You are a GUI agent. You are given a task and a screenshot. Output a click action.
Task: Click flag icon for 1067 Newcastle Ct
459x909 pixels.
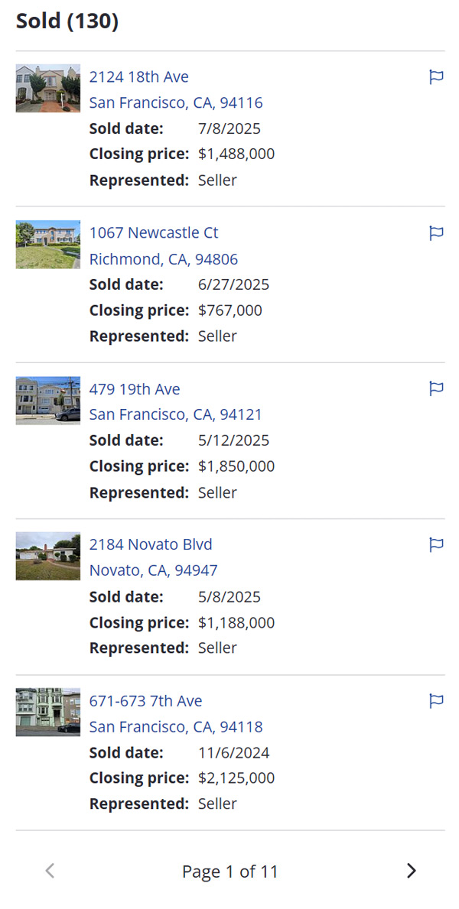click(x=436, y=232)
